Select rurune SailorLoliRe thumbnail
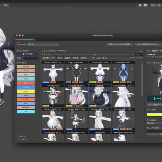The width and height of the screenshot is (162, 162). click(x=100, y=72)
